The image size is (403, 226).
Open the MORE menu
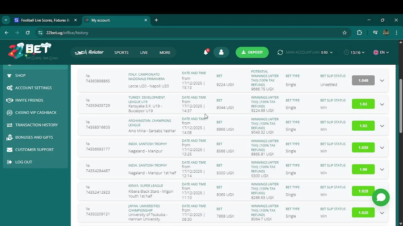coord(165,52)
